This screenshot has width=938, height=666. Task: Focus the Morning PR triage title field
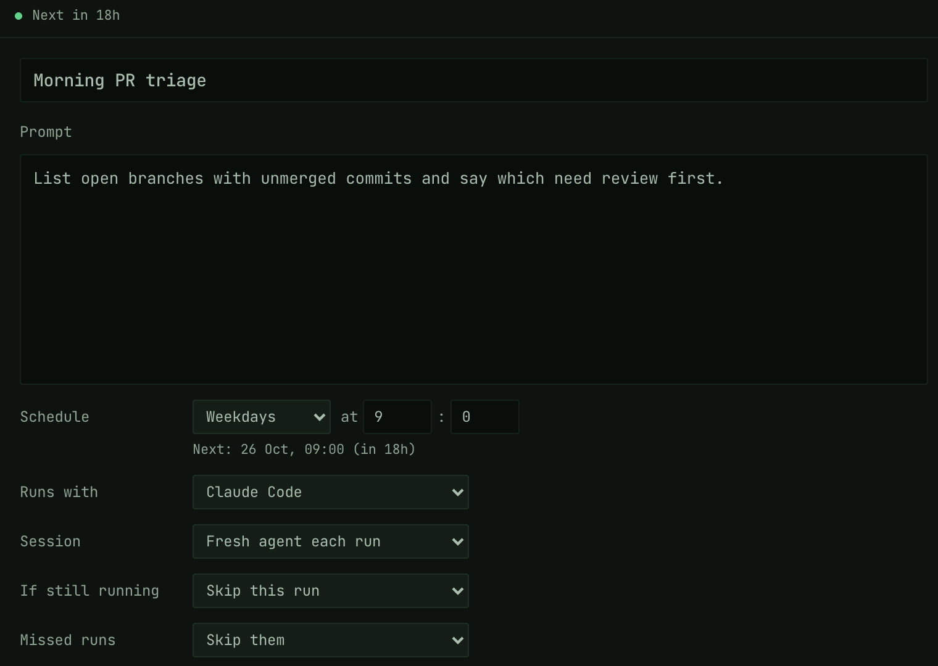click(474, 80)
